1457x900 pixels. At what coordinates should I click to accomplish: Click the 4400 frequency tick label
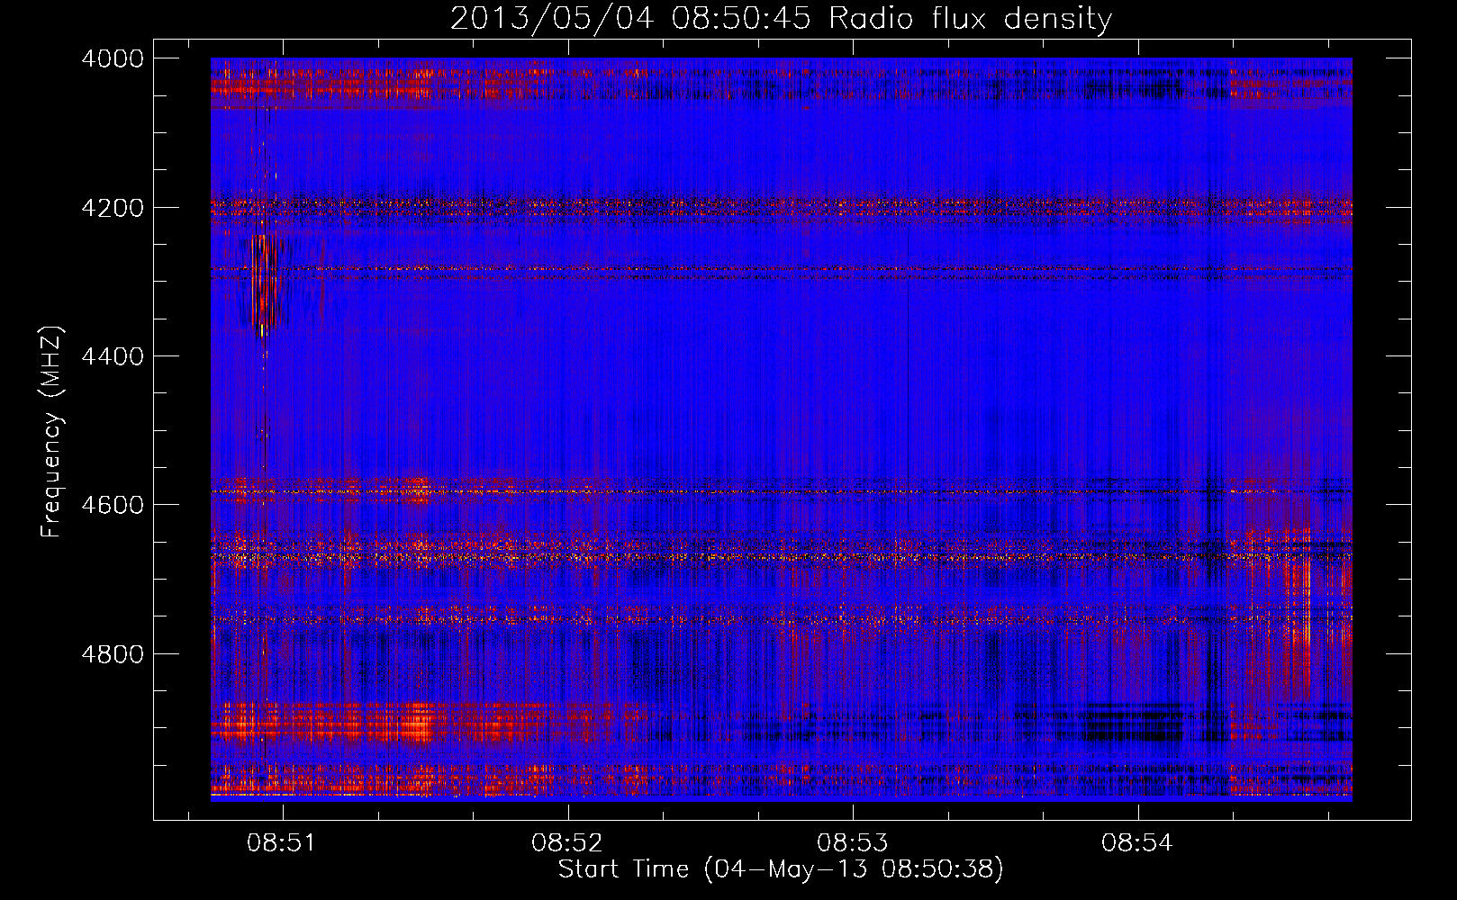[113, 356]
